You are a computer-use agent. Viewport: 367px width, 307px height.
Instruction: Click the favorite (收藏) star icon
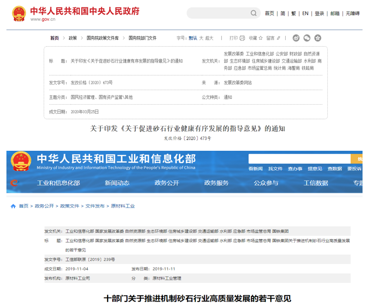click(261, 38)
